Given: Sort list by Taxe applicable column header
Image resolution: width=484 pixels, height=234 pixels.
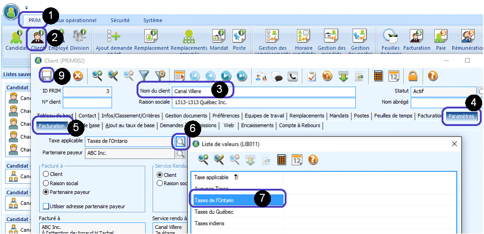Looking at the screenshot, I should coord(211,177).
